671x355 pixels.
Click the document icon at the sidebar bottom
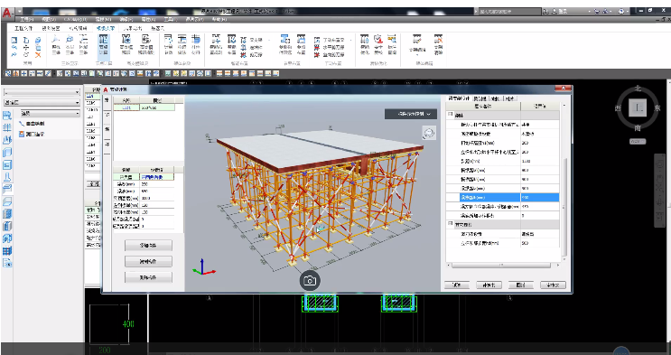pyautogui.click(x=7, y=263)
